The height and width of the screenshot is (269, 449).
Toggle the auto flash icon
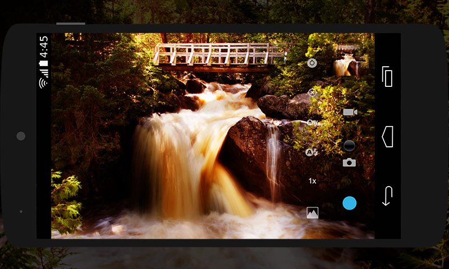point(312,152)
